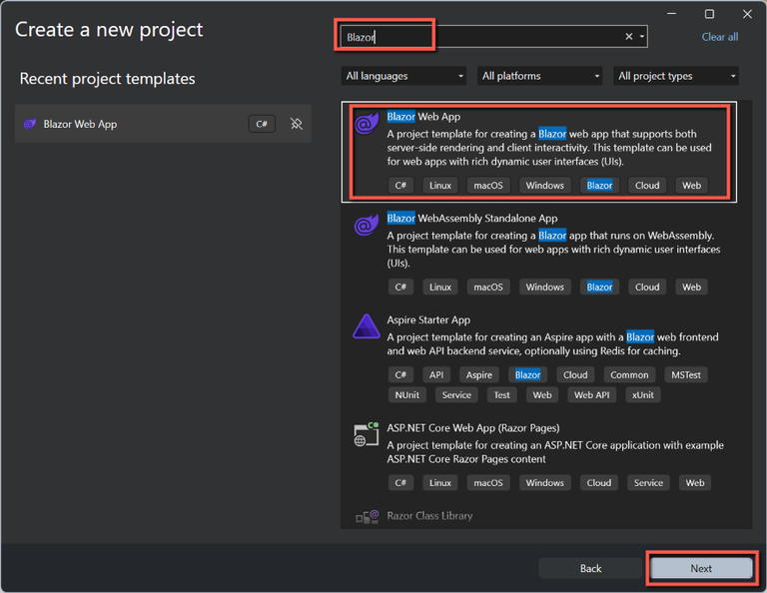Unpin Blazor Web App from recent templates

pyautogui.click(x=296, y=124)
